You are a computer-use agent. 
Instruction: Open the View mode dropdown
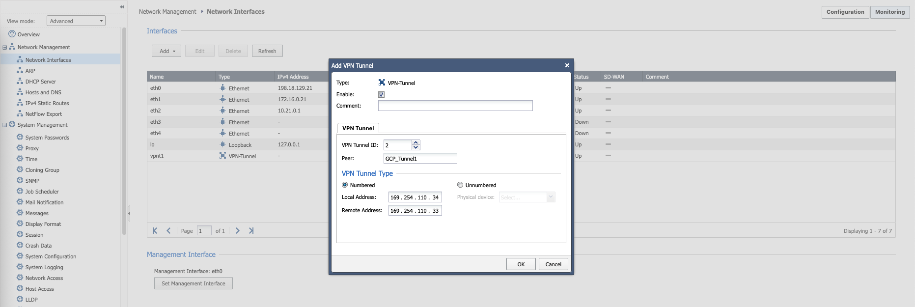point(76,21)
